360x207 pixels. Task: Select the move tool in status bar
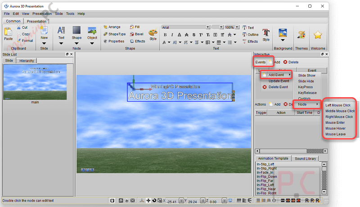[x=148, y=201]
